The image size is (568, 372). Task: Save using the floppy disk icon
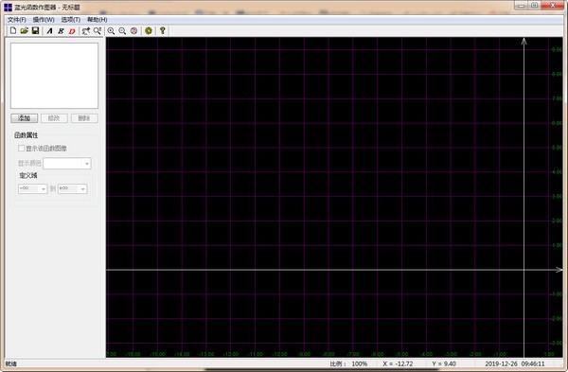(x=35, y=31)
